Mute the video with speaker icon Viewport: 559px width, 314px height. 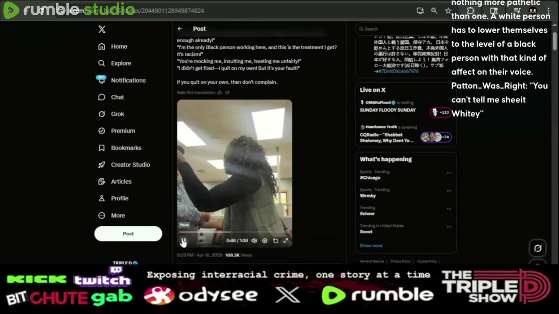point(254,241)
